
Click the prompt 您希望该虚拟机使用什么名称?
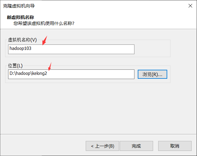(44, 23)
